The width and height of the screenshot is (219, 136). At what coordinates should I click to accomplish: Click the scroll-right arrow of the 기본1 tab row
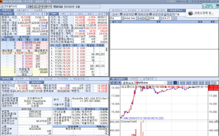pos(108,14)
